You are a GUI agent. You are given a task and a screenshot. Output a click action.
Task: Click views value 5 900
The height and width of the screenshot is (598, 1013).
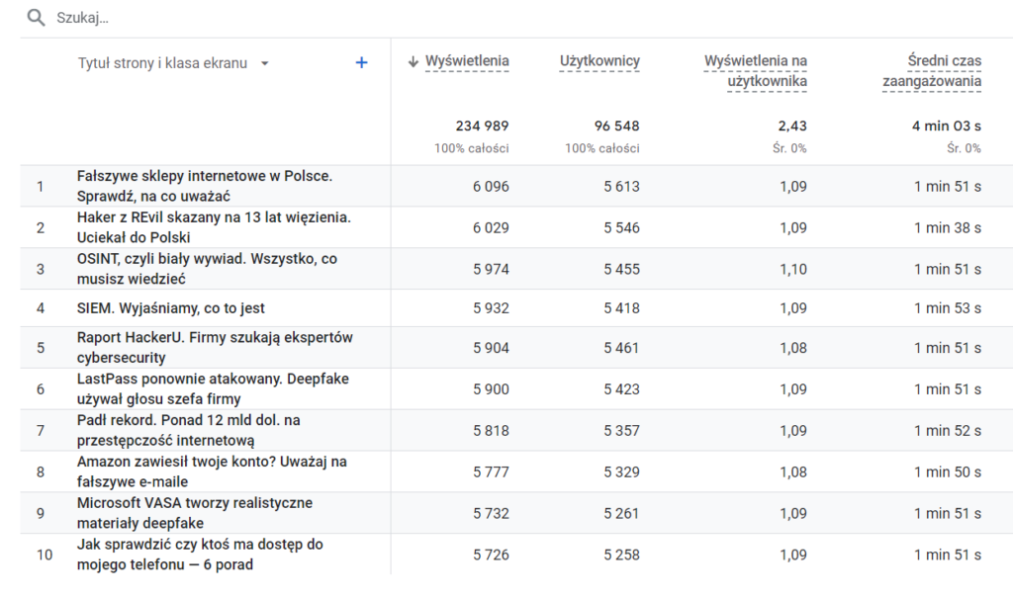pos(491,389)
